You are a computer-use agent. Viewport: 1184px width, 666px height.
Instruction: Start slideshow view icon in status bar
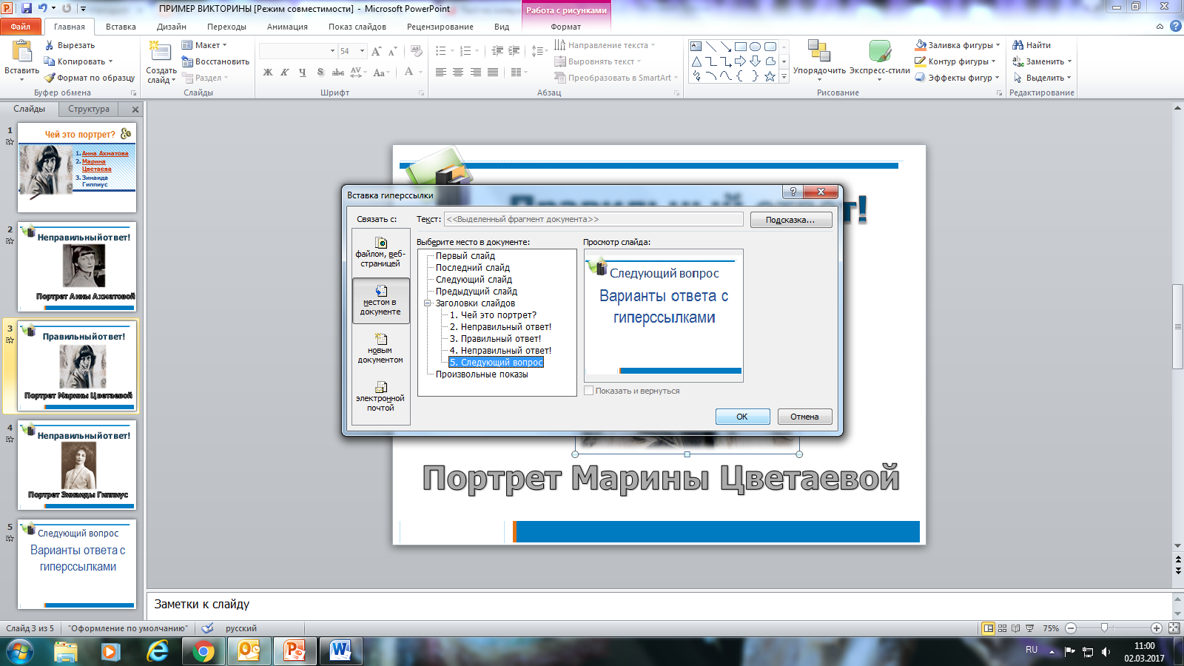click(x=1029, y=628)
